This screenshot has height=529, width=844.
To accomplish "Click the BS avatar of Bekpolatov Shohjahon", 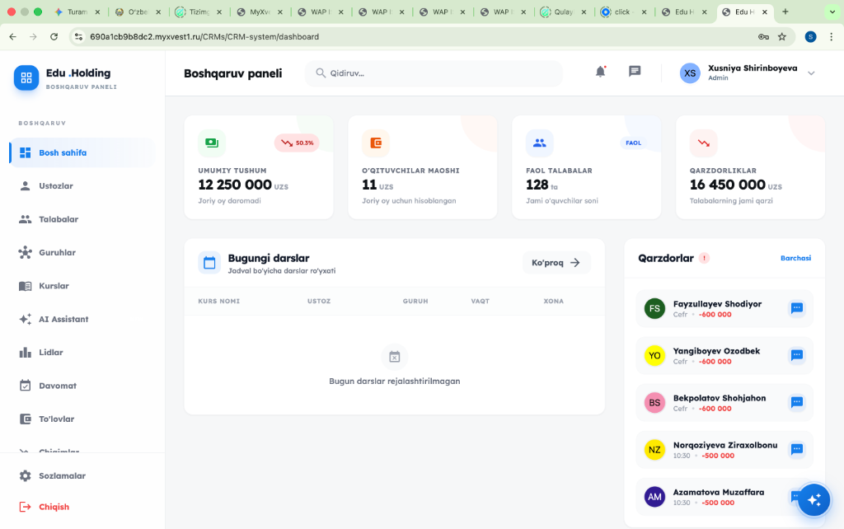I will coord(654,403).
